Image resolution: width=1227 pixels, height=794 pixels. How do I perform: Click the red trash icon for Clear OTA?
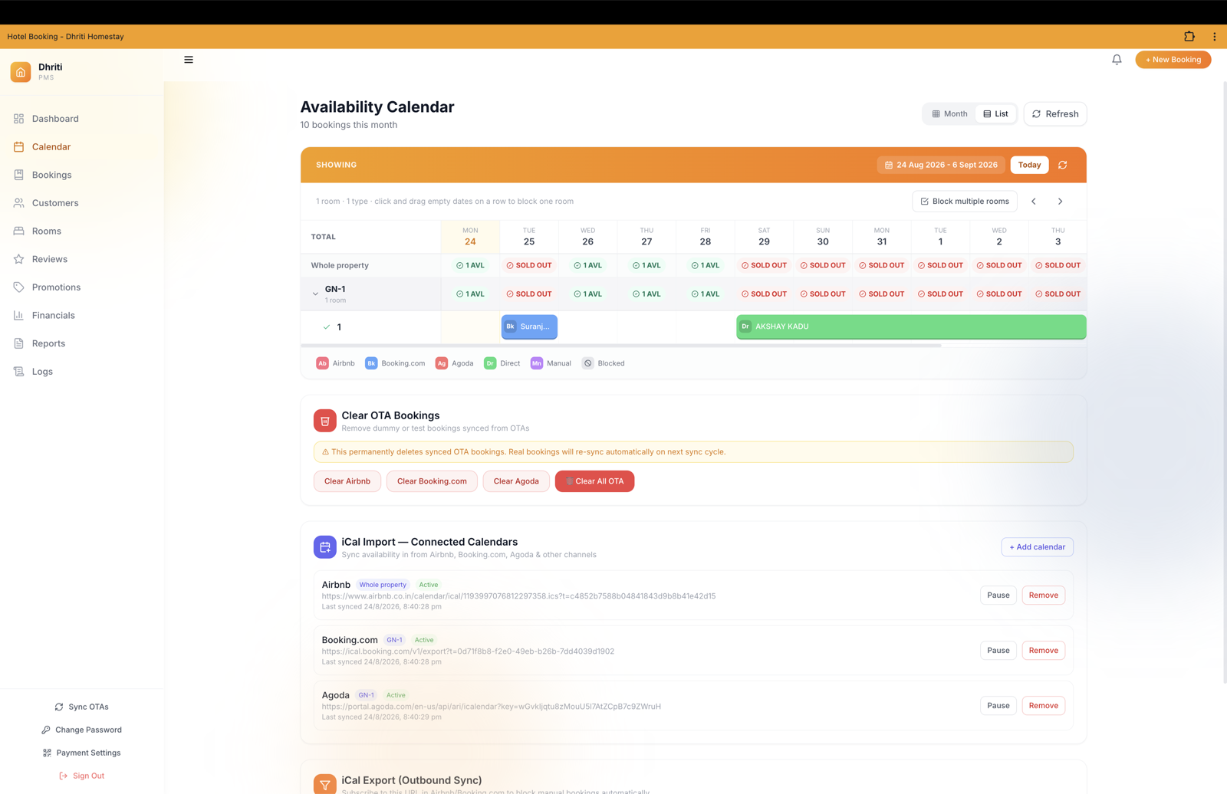click(325, 421)
